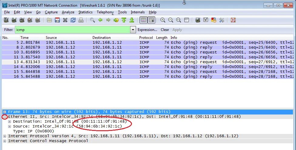Image resolution: width=296 pixels, height=150 pixels.
Task: Select packet 10 at time 3.816895
Action: [148, 52]
